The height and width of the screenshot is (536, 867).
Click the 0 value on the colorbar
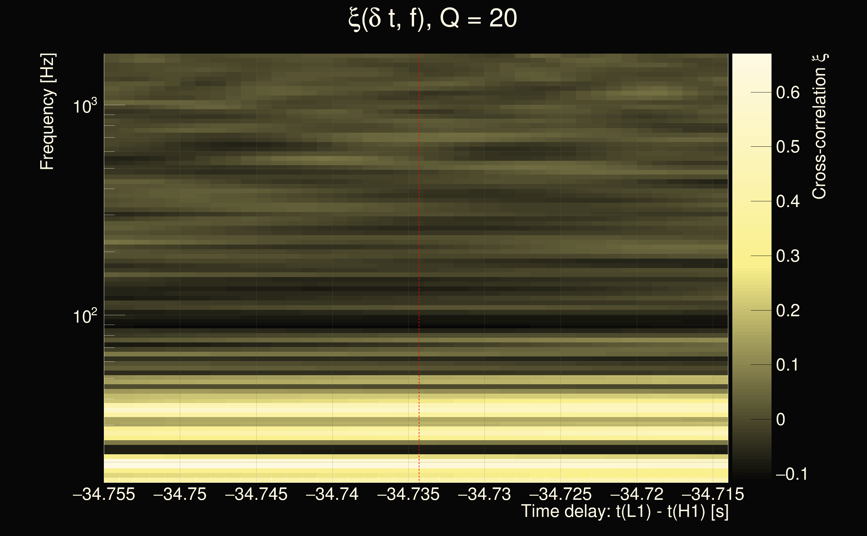[781, 420]
